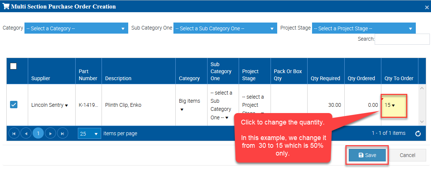This screenshot has width=431, height=174.
Task: Expand the Sub Category One dropdown
Action: [226, 28]
